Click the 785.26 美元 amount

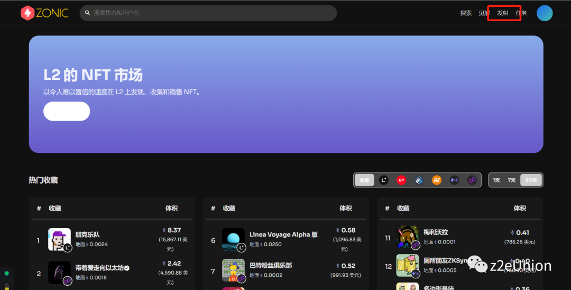pyautogui.click(x=520, y=242)
